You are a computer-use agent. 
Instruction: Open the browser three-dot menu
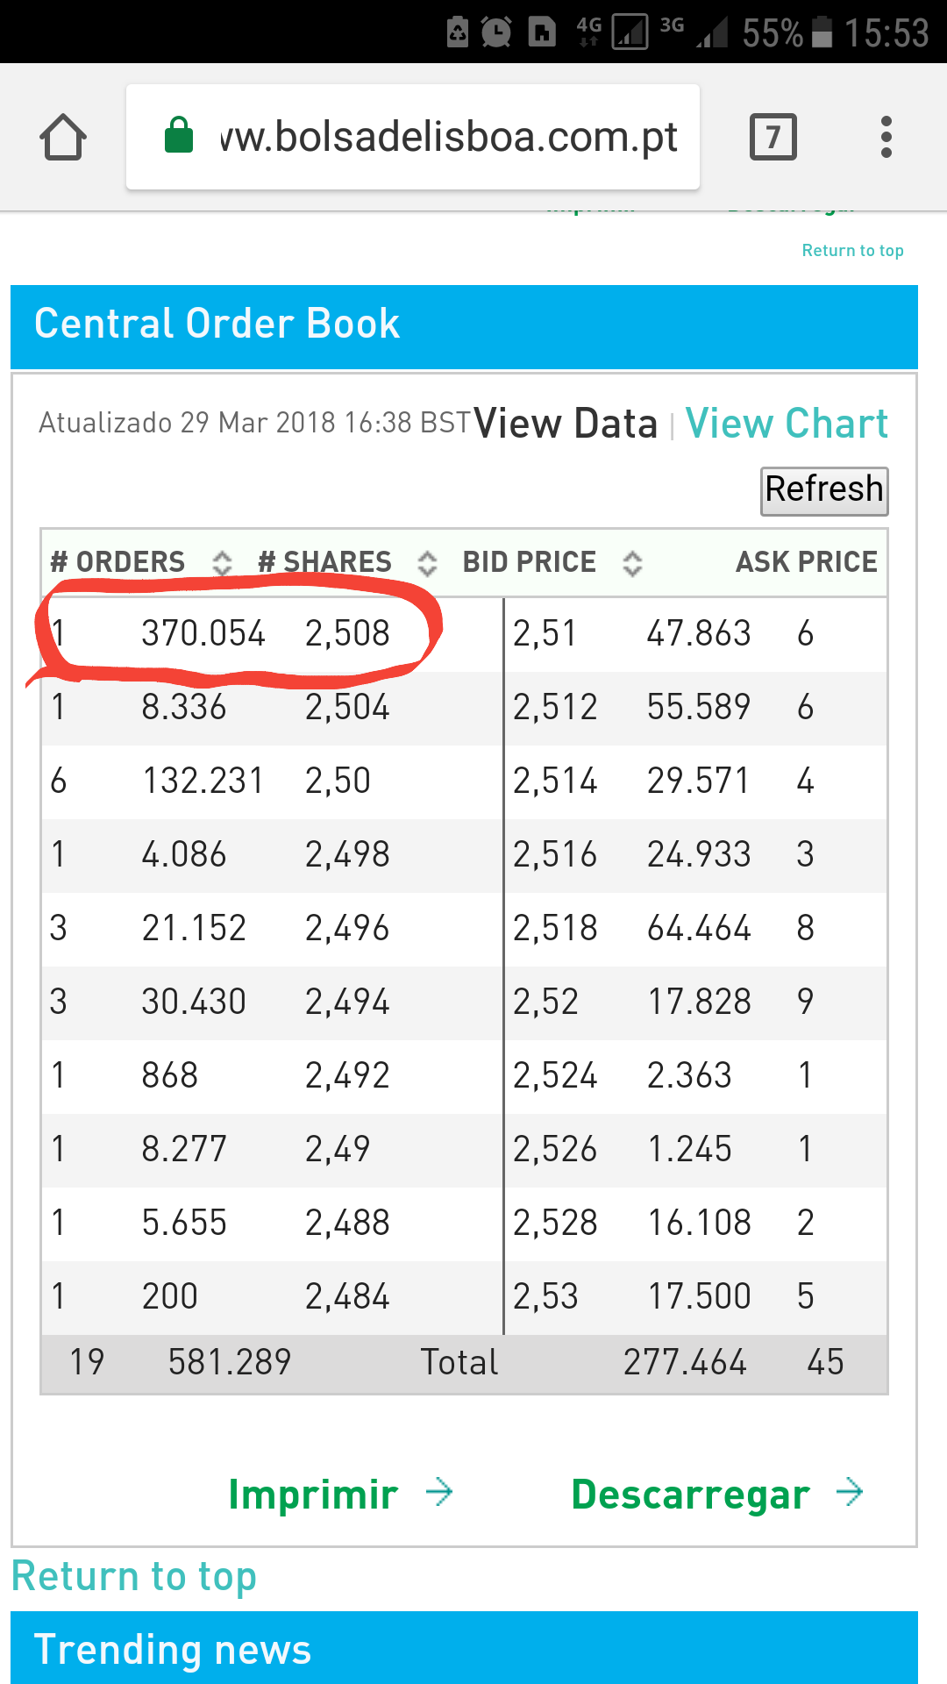886,138
